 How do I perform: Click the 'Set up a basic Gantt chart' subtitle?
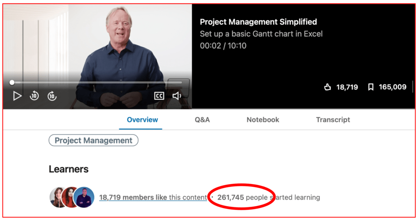click(x=261, y=34)
